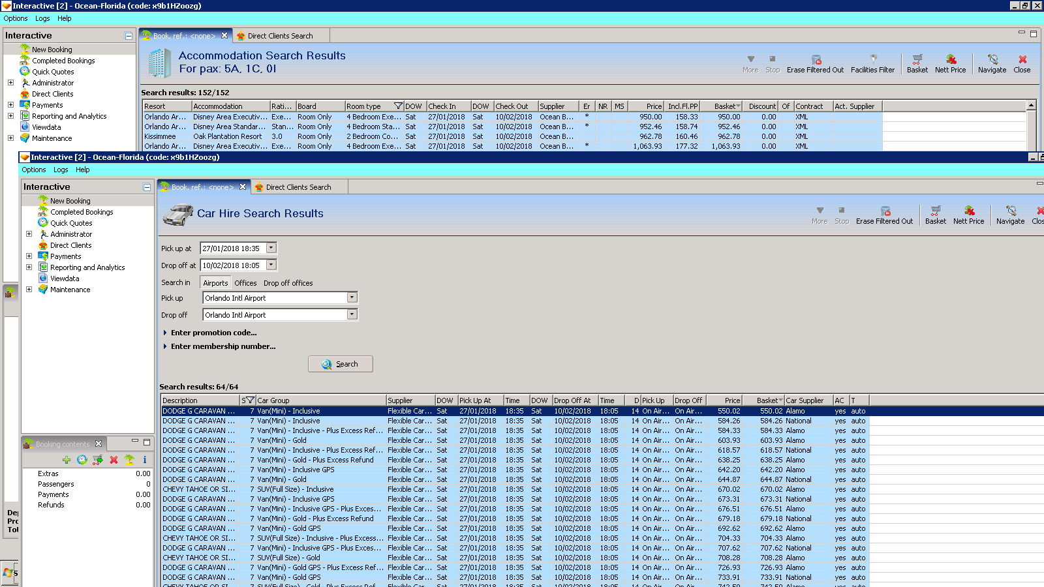Click the Search button
Viewport: 1044px width, 587px height.
click(x=340, y=364)
